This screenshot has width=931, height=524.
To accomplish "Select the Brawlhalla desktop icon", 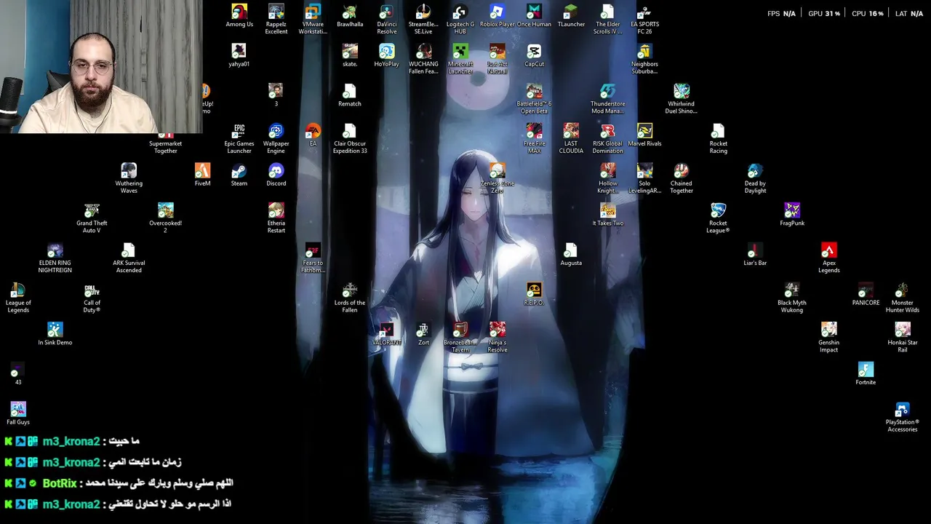I will 350,17.
